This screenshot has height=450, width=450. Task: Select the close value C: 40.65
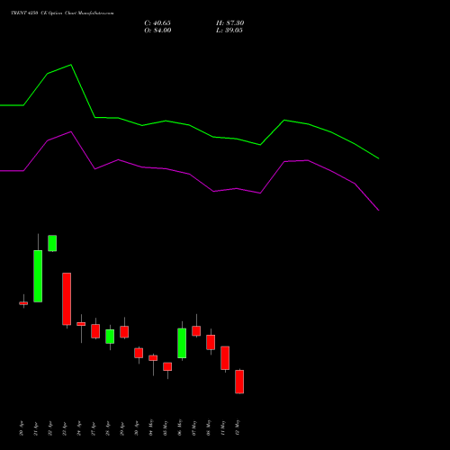point(157,23)
